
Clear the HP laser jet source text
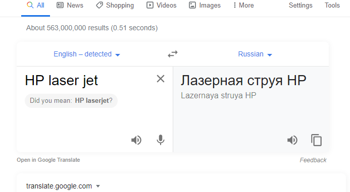tap(161, 79)
